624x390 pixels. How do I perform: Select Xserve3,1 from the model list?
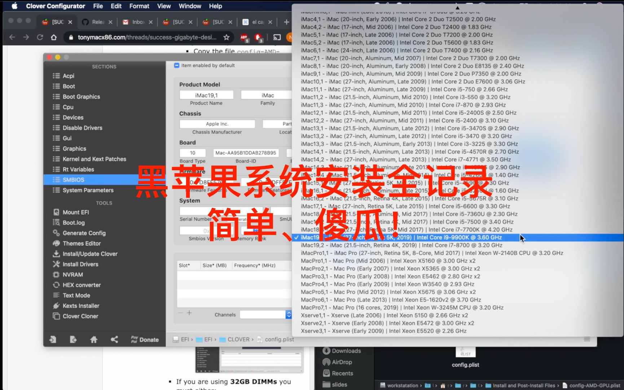pos(458,331)
